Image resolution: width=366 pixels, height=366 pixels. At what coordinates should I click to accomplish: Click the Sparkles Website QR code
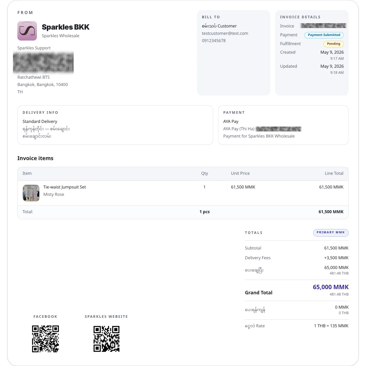click(x=106, y=339)
